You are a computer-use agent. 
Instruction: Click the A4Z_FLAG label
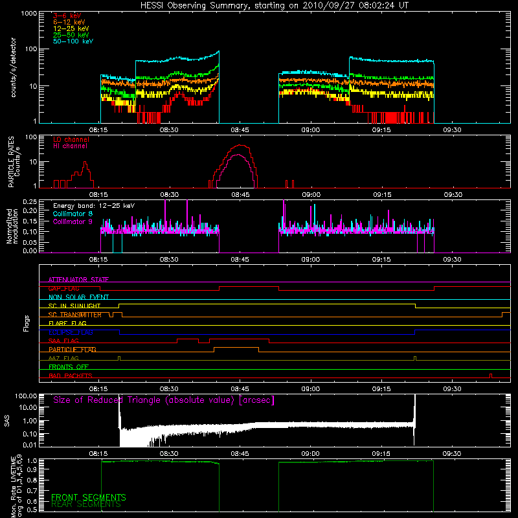tap(63, 359)
